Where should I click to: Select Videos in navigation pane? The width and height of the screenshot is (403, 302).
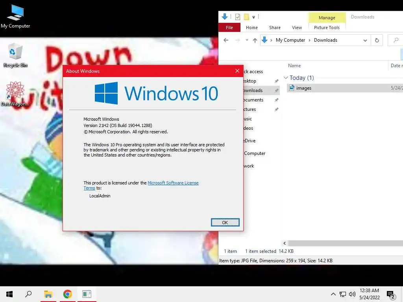point(248,128)
